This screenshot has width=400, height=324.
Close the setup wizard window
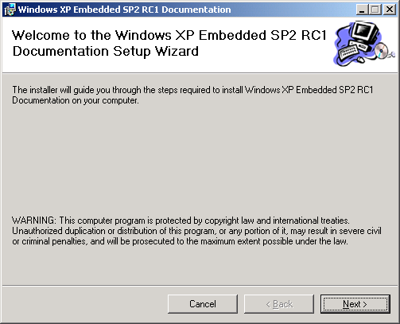pos(390,10)
